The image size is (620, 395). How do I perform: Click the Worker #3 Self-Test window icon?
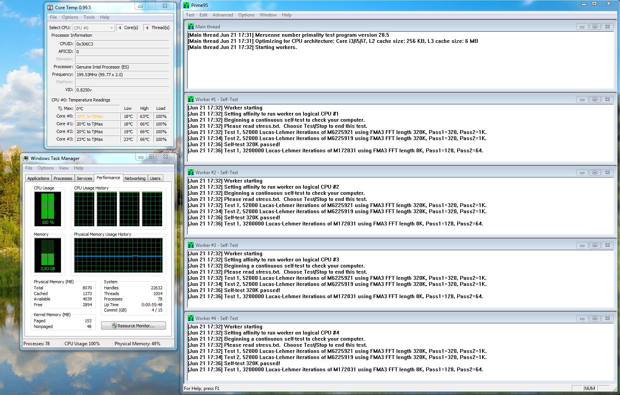[191, 245]
